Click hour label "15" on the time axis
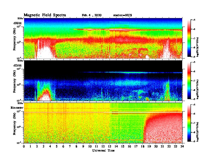Screen dimensions: 217x168 (x=123, y=147)
